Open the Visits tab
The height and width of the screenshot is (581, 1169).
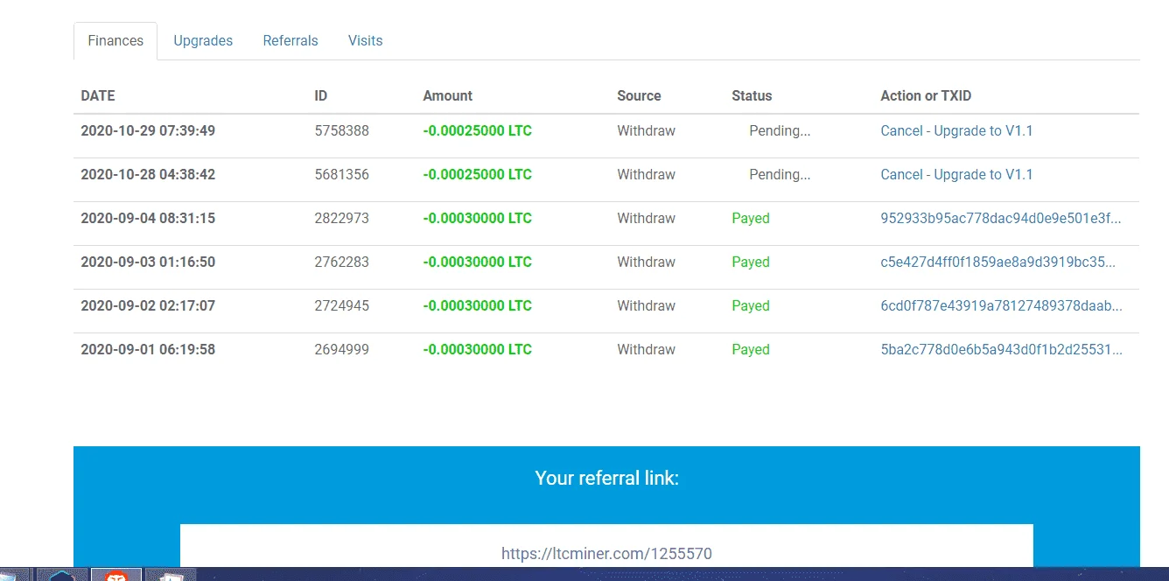pyautogui.click(x=365, y=41)
